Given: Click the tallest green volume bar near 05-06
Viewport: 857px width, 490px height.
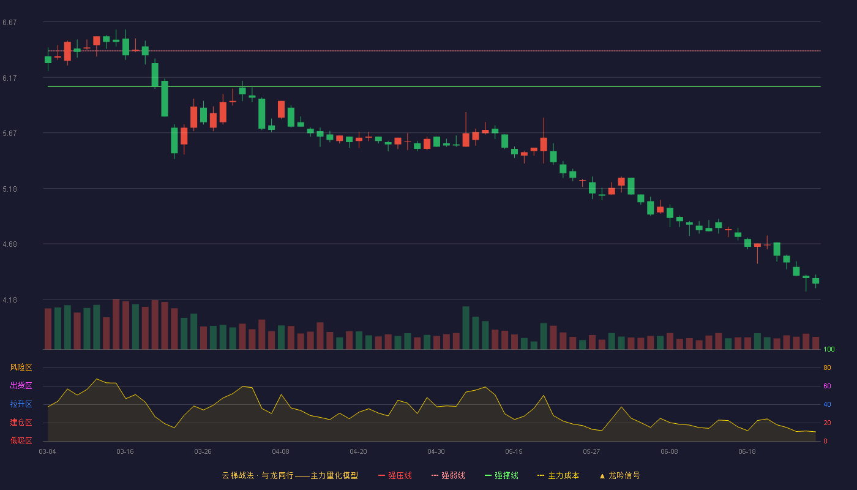Looking at the screenshot, I should 466,328.
